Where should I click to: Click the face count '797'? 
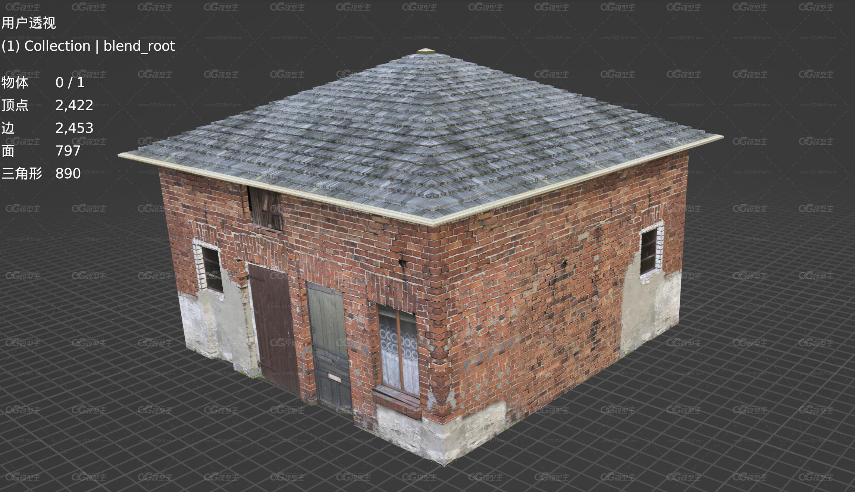(68, 151)
